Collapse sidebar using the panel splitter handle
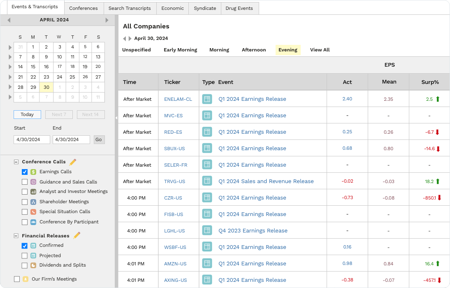The height and width of the screenshot is (288, 450). click(116, 118)
